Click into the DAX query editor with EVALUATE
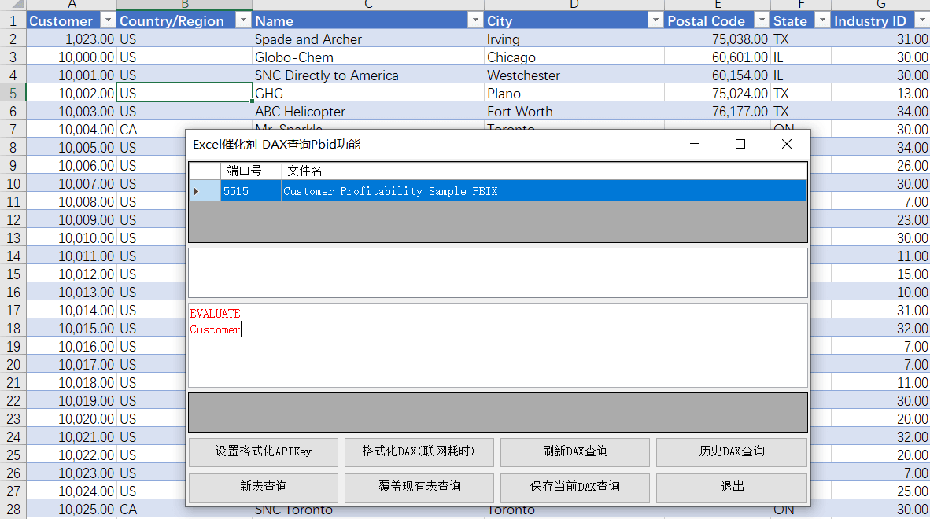Image resolution: width=930 pixels, height=519 pixels. point(497,345)
